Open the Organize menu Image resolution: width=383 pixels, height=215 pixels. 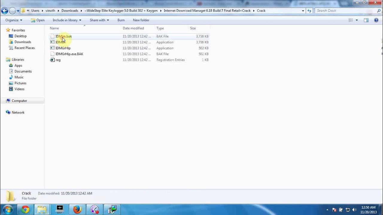tap(14, 20)
